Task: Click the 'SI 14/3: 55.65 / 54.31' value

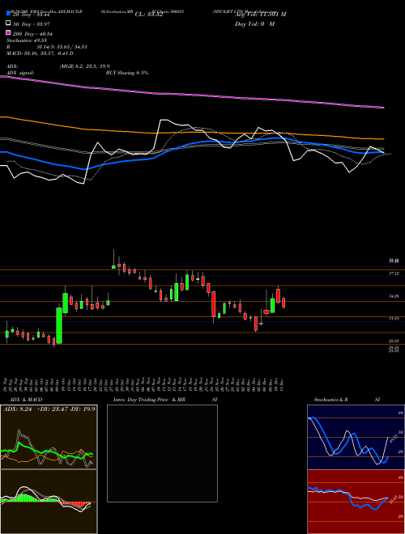Action: pos(62,47)
